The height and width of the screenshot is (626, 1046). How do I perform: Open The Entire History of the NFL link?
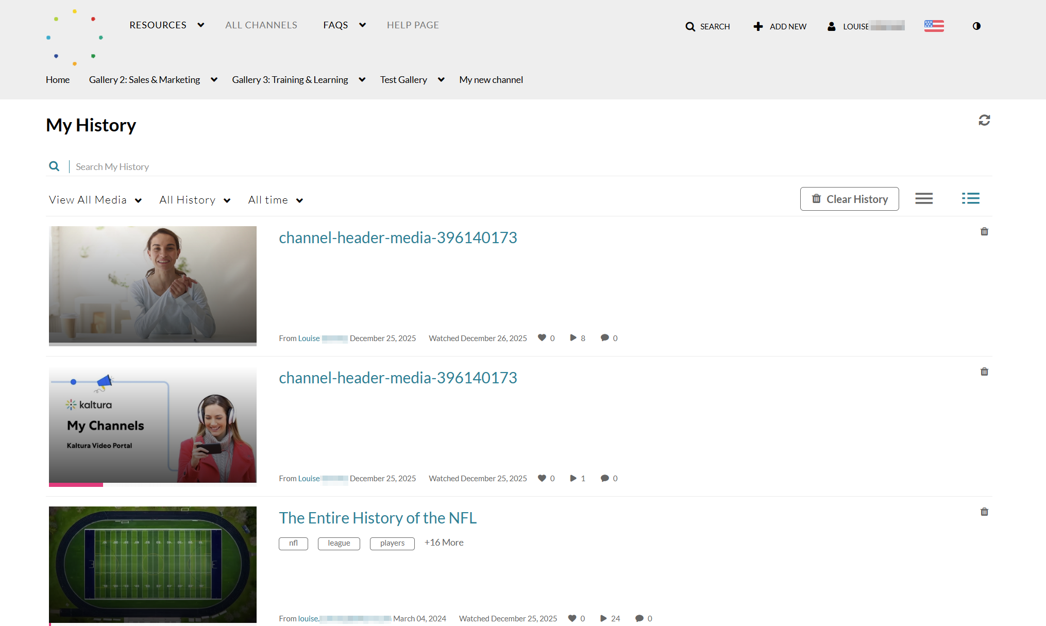click(x=378, y=517)
